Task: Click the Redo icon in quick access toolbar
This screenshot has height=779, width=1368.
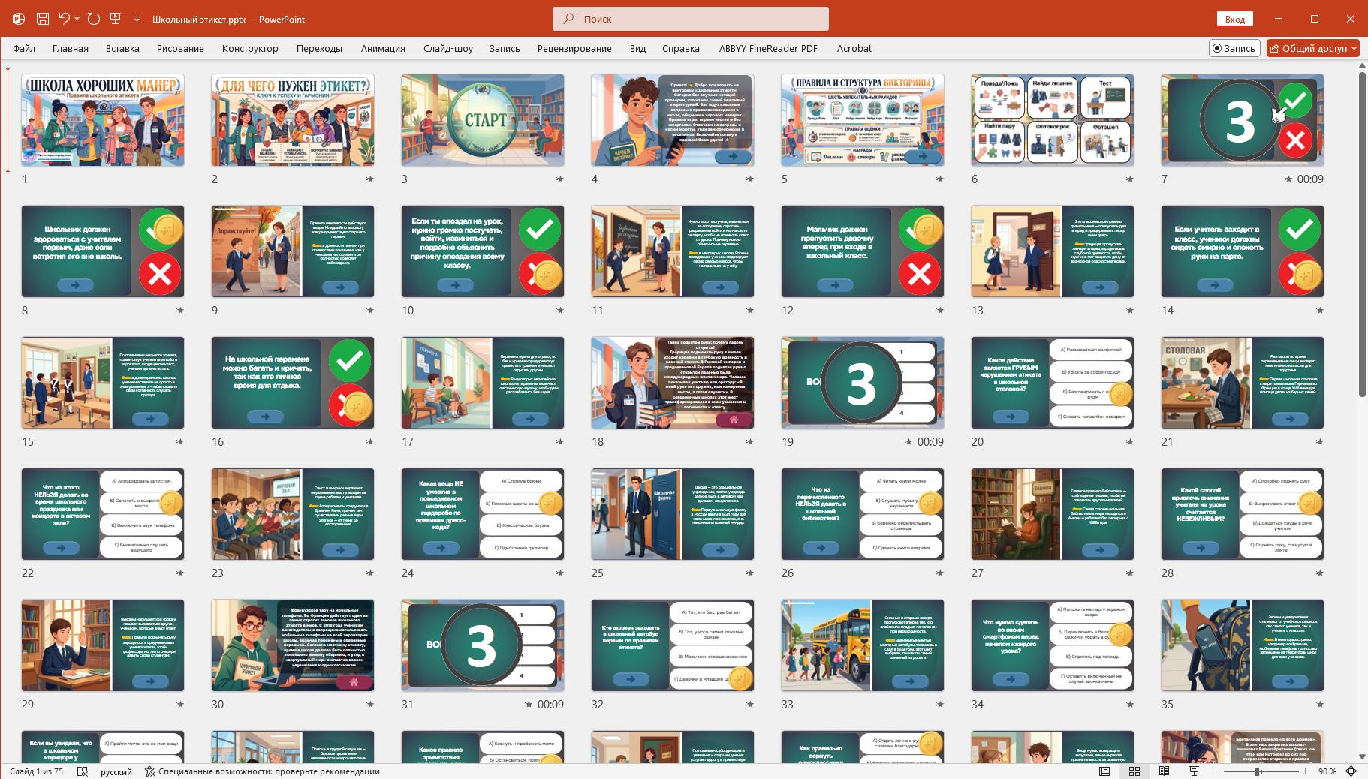Action: point(94,19)
